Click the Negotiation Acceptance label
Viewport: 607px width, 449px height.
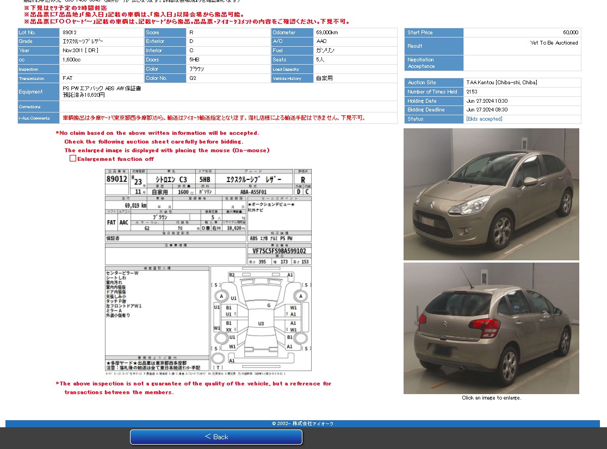coord(433,63)
